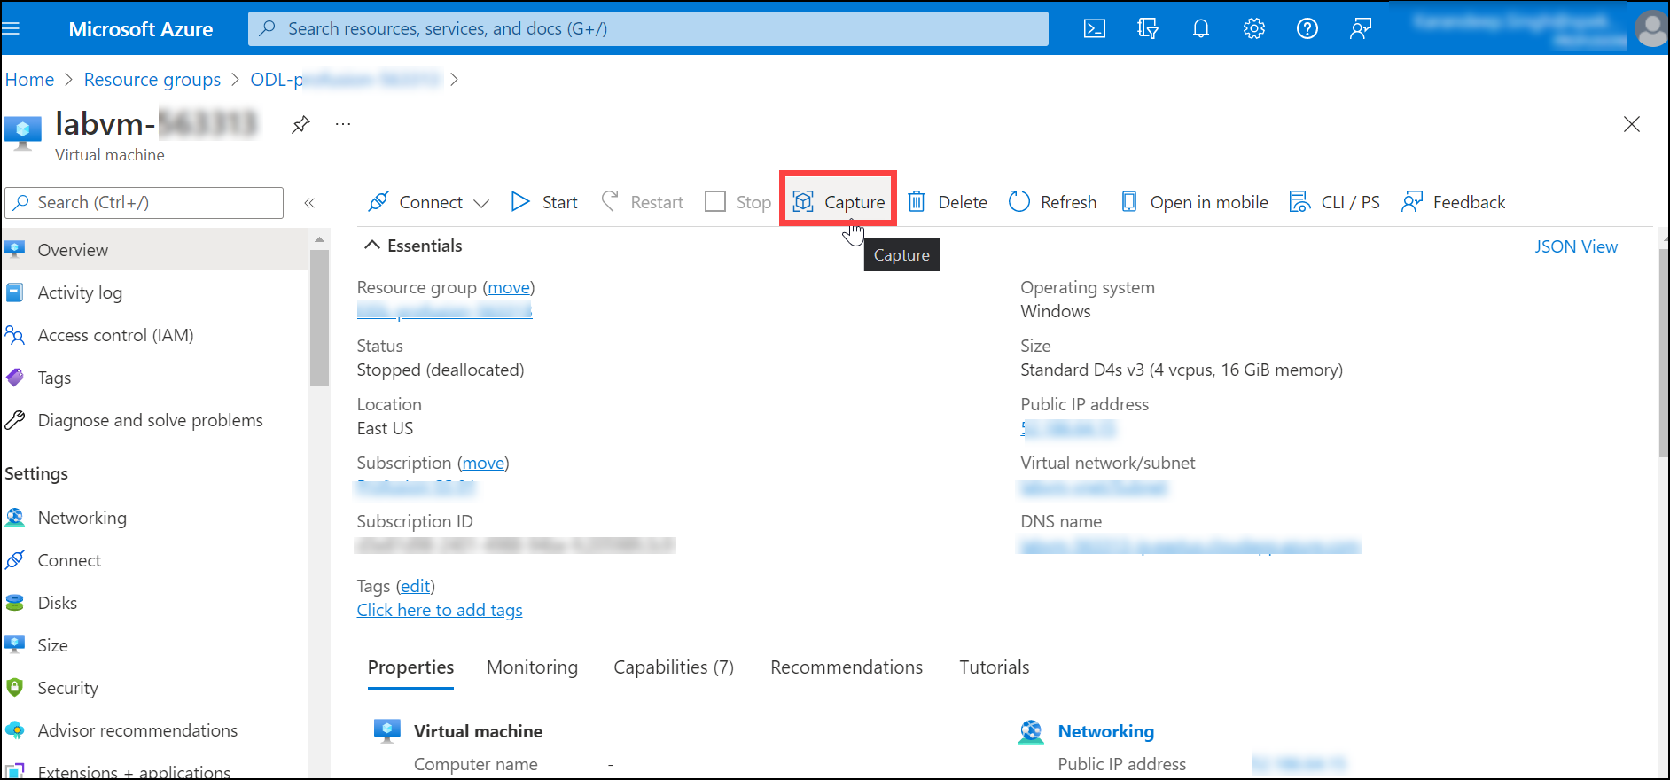Open JSON View link
The image size is (1670, 780).
coord(1576,246)
